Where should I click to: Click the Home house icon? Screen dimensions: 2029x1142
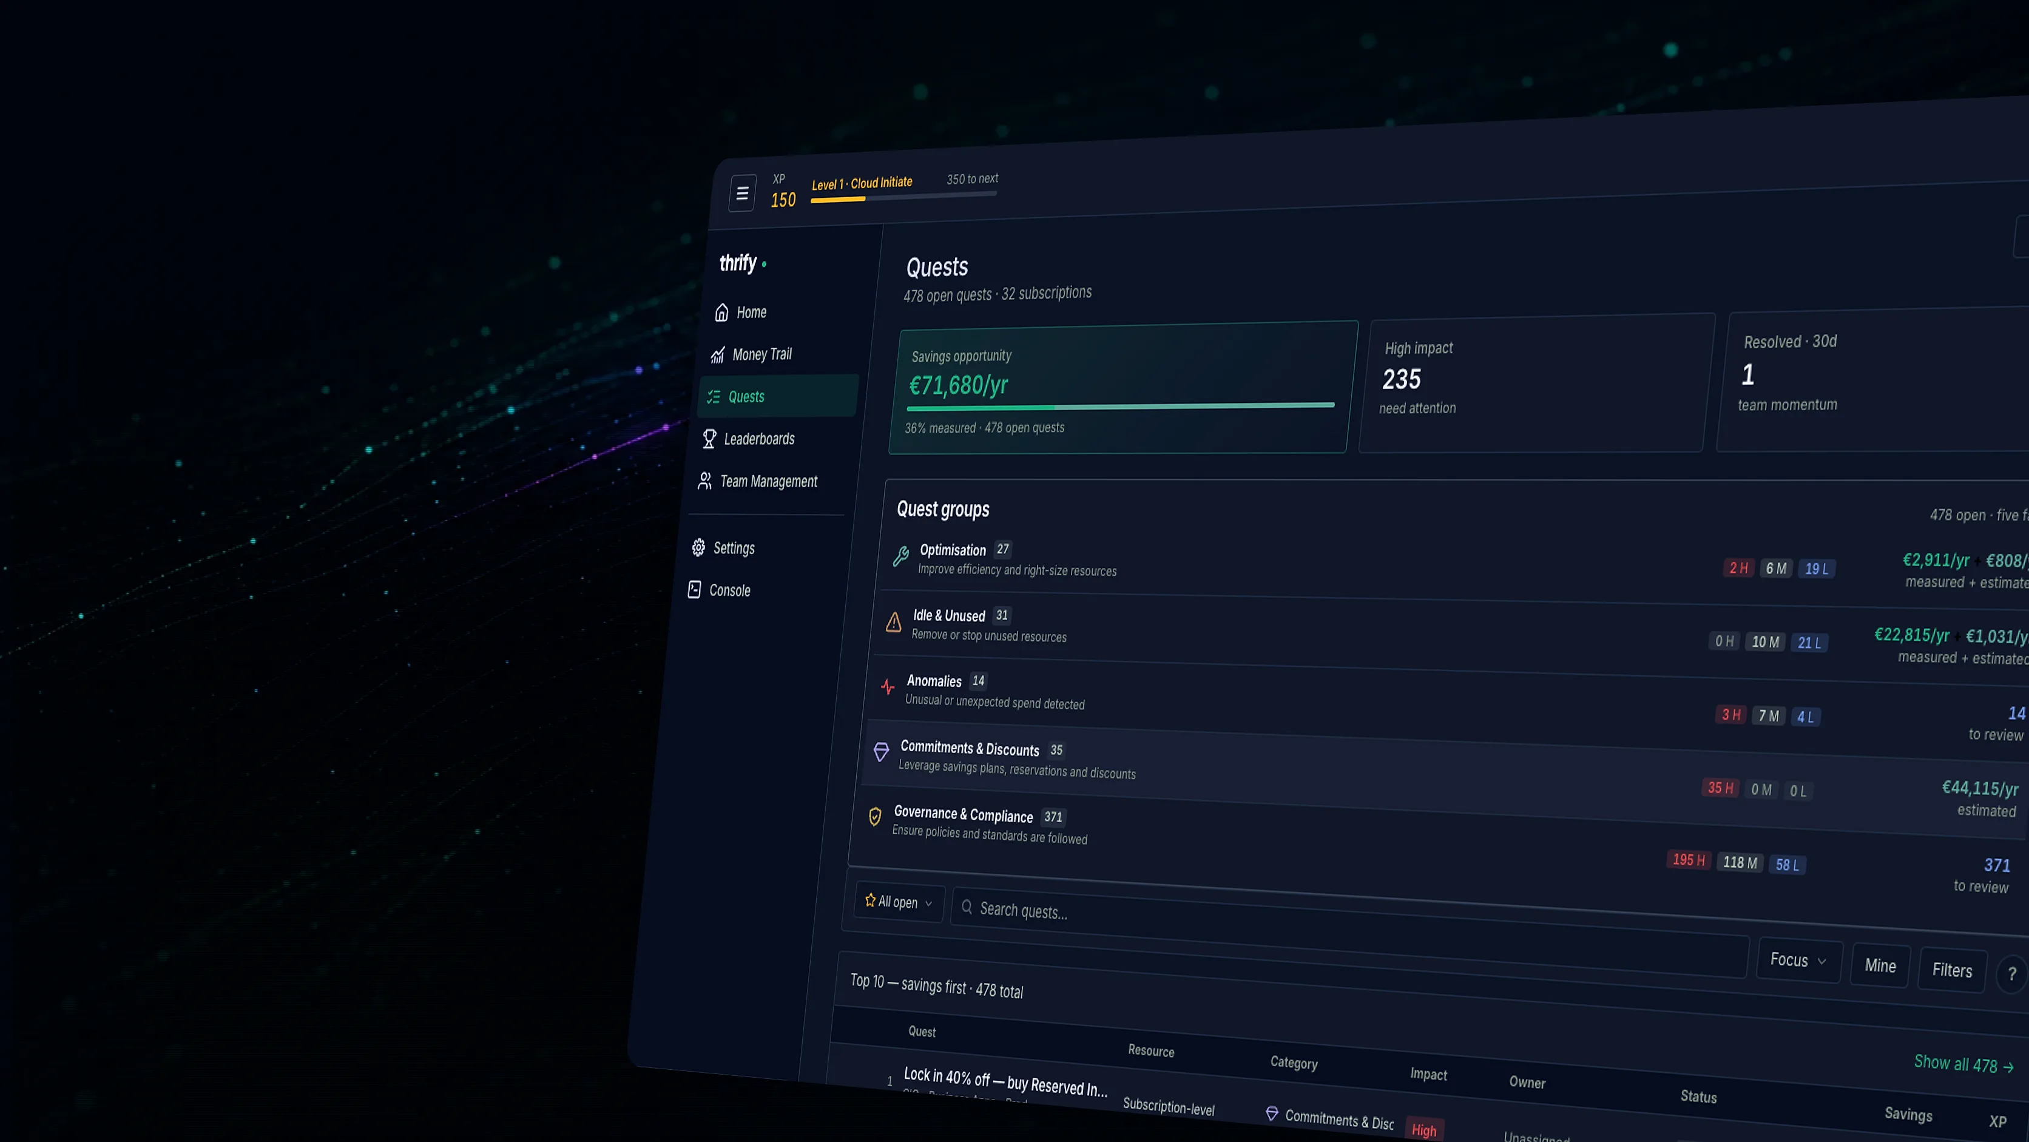click(721, 313)
